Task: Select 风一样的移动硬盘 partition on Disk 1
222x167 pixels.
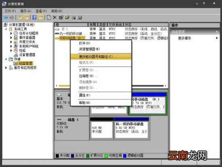Action: 132,128
